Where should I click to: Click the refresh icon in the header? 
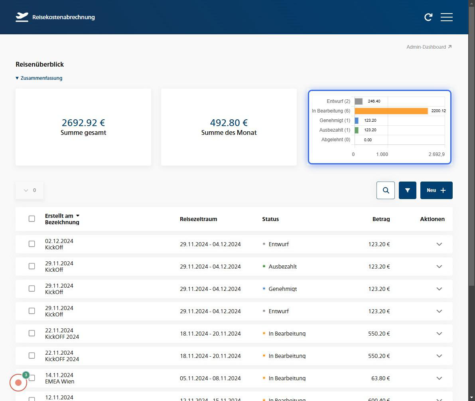point(428,17)
